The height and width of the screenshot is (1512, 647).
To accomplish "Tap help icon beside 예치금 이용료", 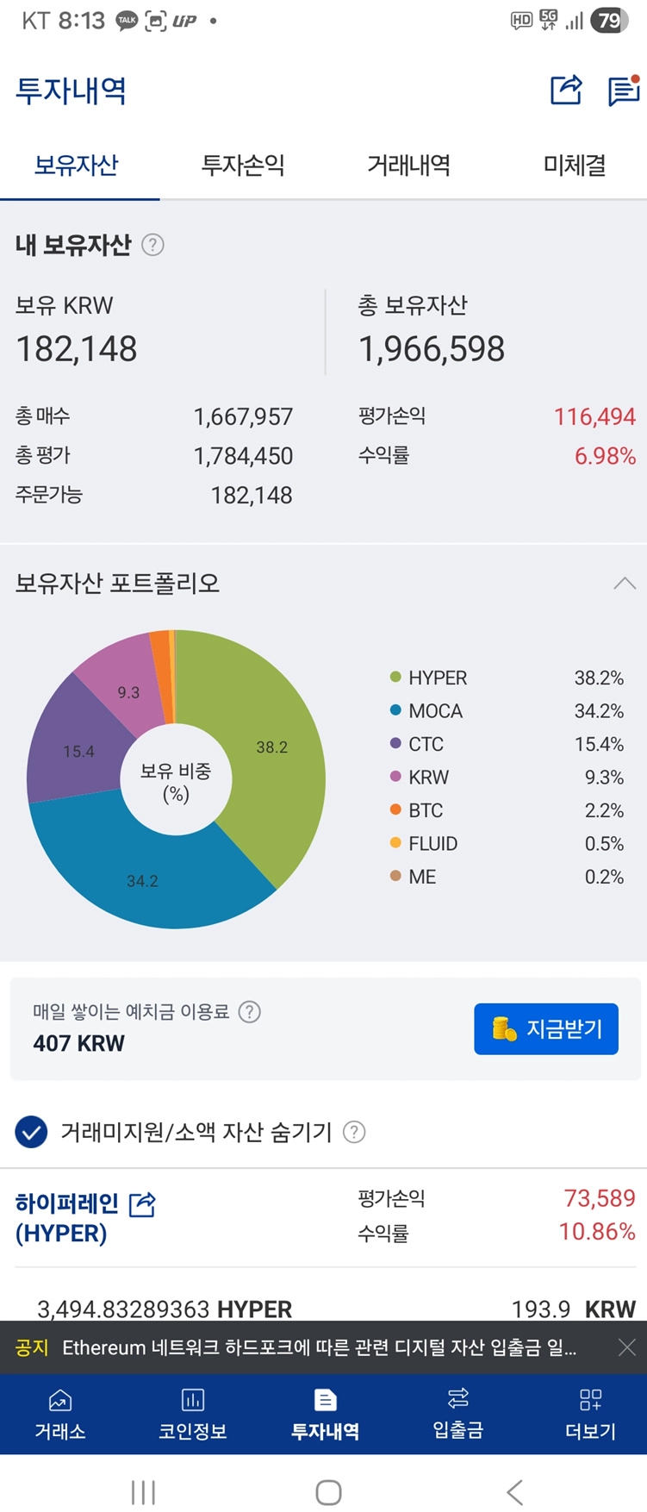I will (249, 1011).
